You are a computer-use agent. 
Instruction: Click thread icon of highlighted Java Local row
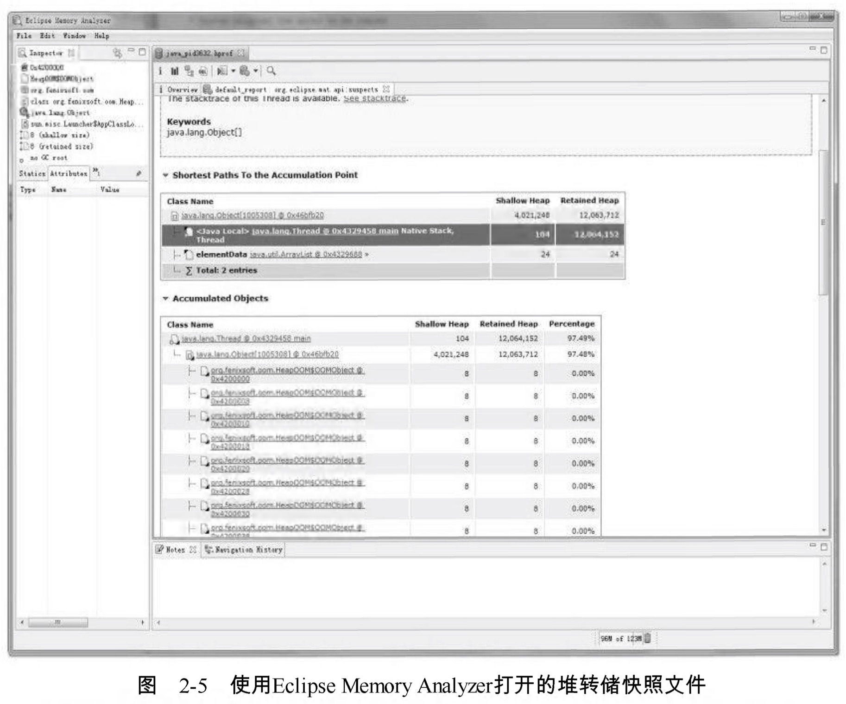click(188, 231)
